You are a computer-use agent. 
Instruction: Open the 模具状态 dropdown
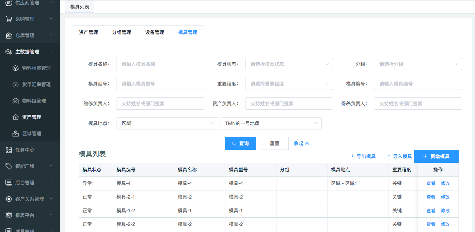pyautogui.click(x=289, y=64)
